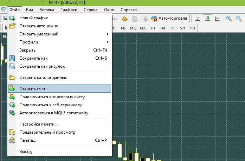245x161 pixels.
Task: Click the Новый график chart icon
Action: point(12,18)
